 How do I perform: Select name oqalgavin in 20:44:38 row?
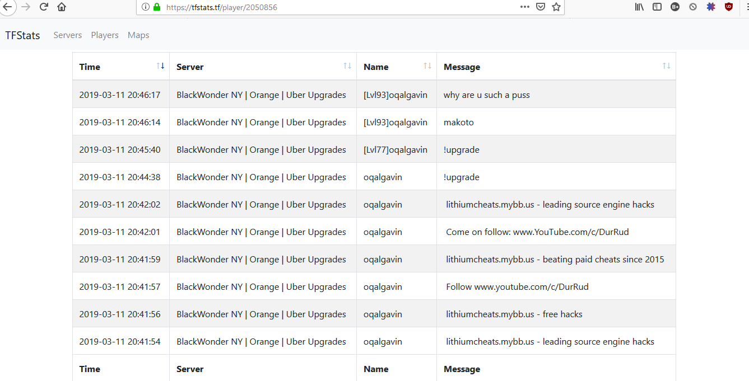pyautogui.click(x=383, y=177)
